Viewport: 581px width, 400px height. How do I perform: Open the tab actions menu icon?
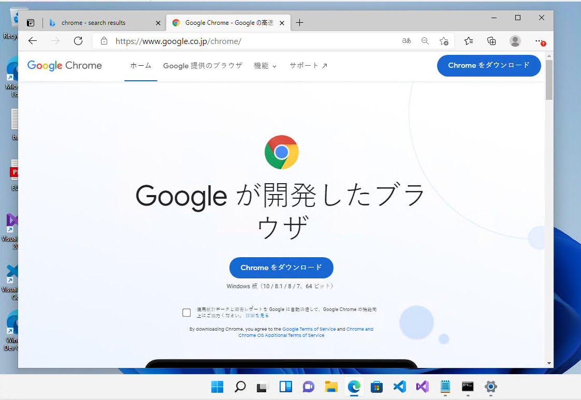[x=31, y=23]
